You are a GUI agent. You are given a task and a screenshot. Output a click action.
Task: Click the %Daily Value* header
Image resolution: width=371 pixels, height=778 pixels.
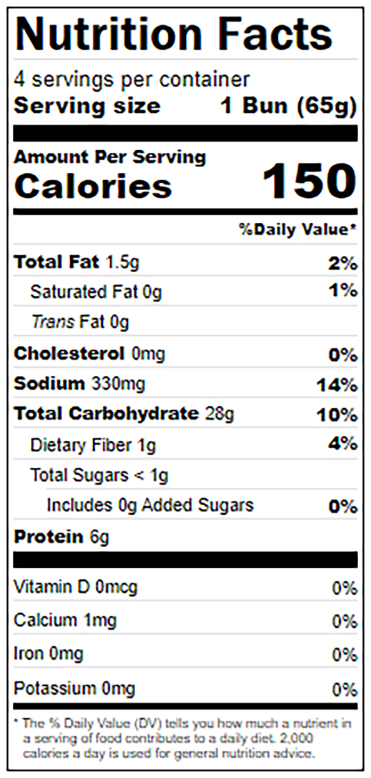point(298,230)
